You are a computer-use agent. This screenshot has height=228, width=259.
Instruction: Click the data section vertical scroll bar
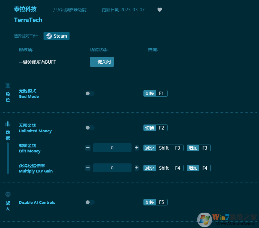click(x=8, y=158)
